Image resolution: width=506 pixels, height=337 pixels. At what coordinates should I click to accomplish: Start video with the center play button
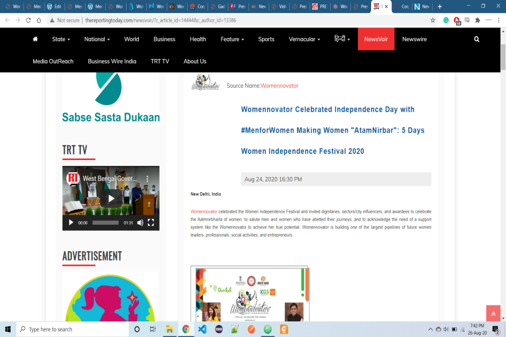(111, 198)
